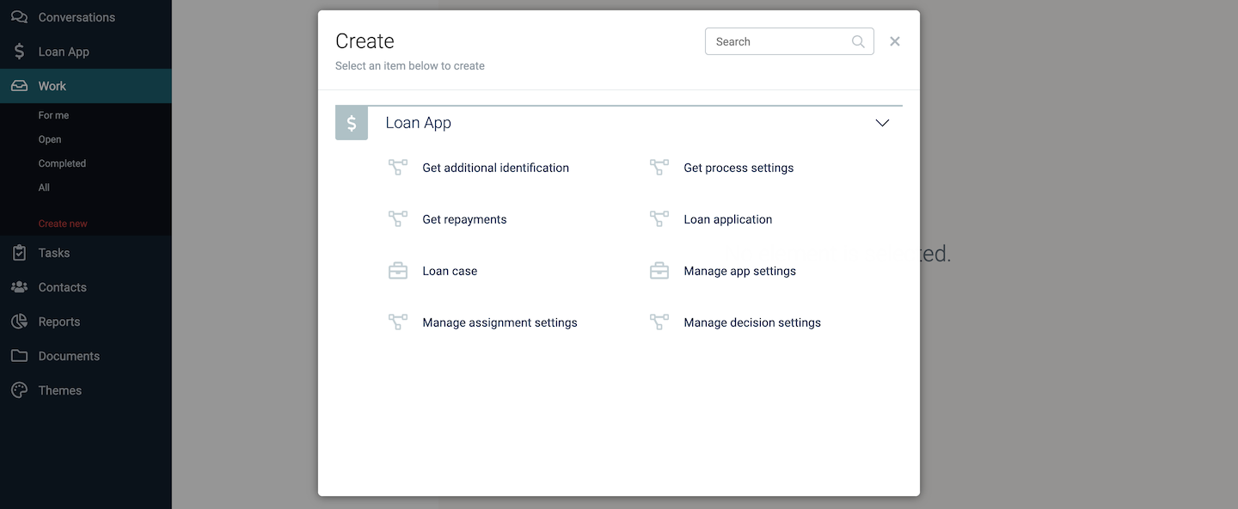The width and height of the screenshot is (1238, 509).
Task: Click the dollar sign Loan App icon in sidebar
Action: (19, 52)
